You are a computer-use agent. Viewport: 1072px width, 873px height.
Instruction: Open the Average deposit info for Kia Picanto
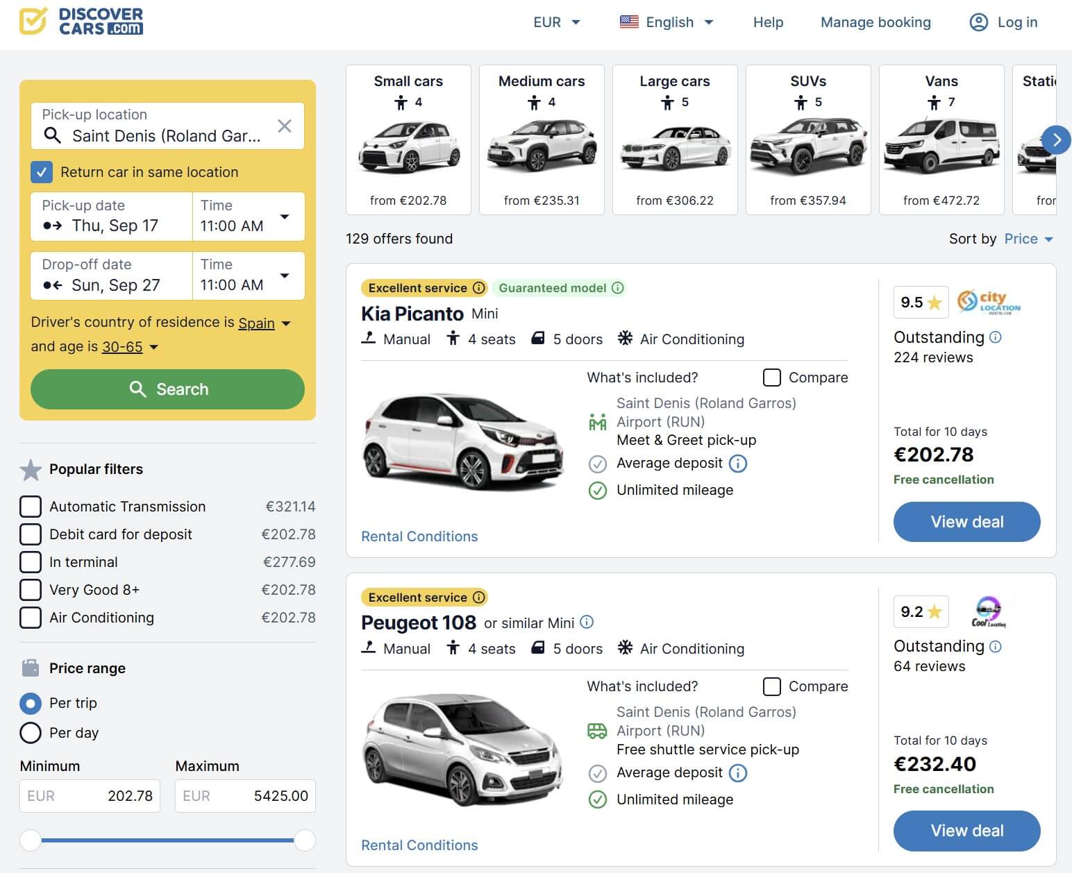(739, 464)
